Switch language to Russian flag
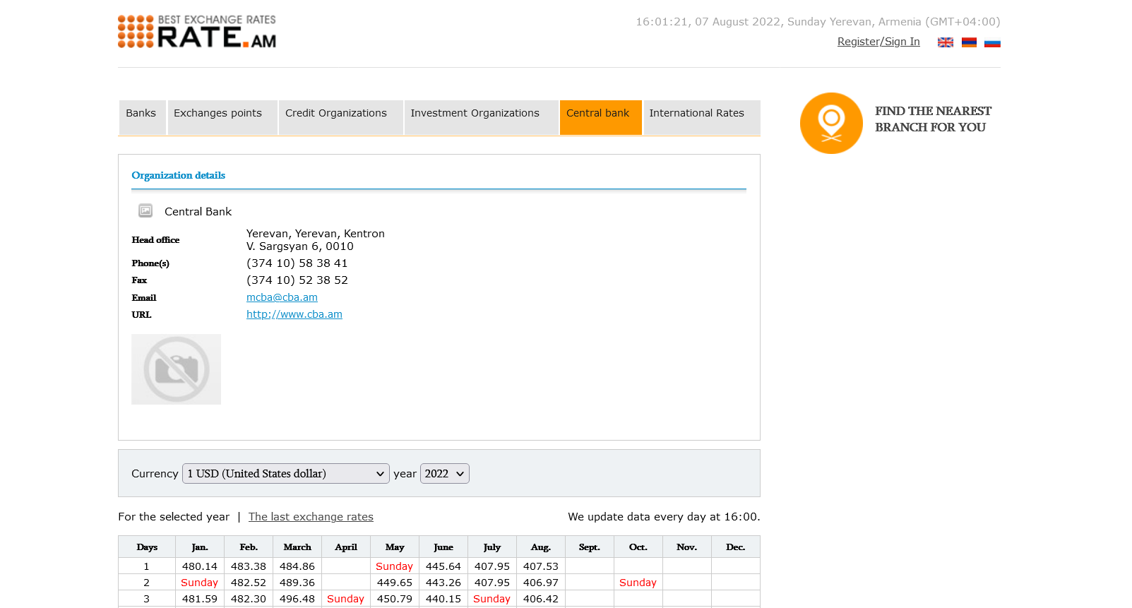The height and width of the screenshot is (608, 1132). coord(992,42)
